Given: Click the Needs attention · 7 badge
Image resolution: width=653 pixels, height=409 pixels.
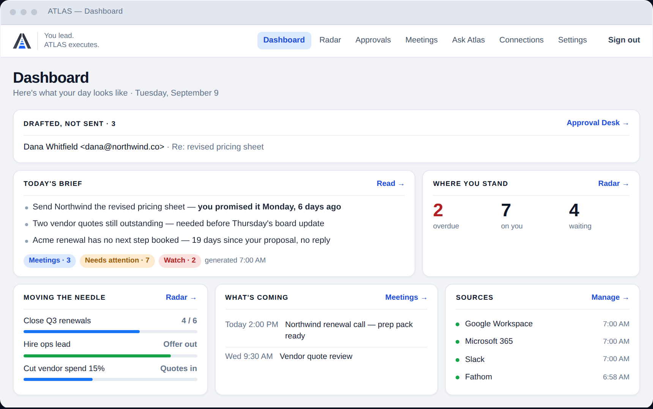Looking at the screenshot, I should (x=117, y=261).
